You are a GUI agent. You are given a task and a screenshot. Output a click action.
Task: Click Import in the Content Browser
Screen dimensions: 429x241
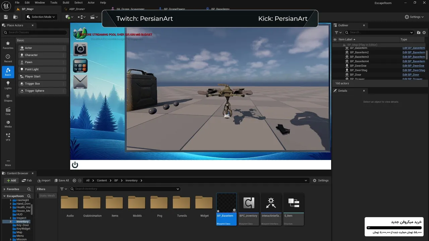pos(44,180)
